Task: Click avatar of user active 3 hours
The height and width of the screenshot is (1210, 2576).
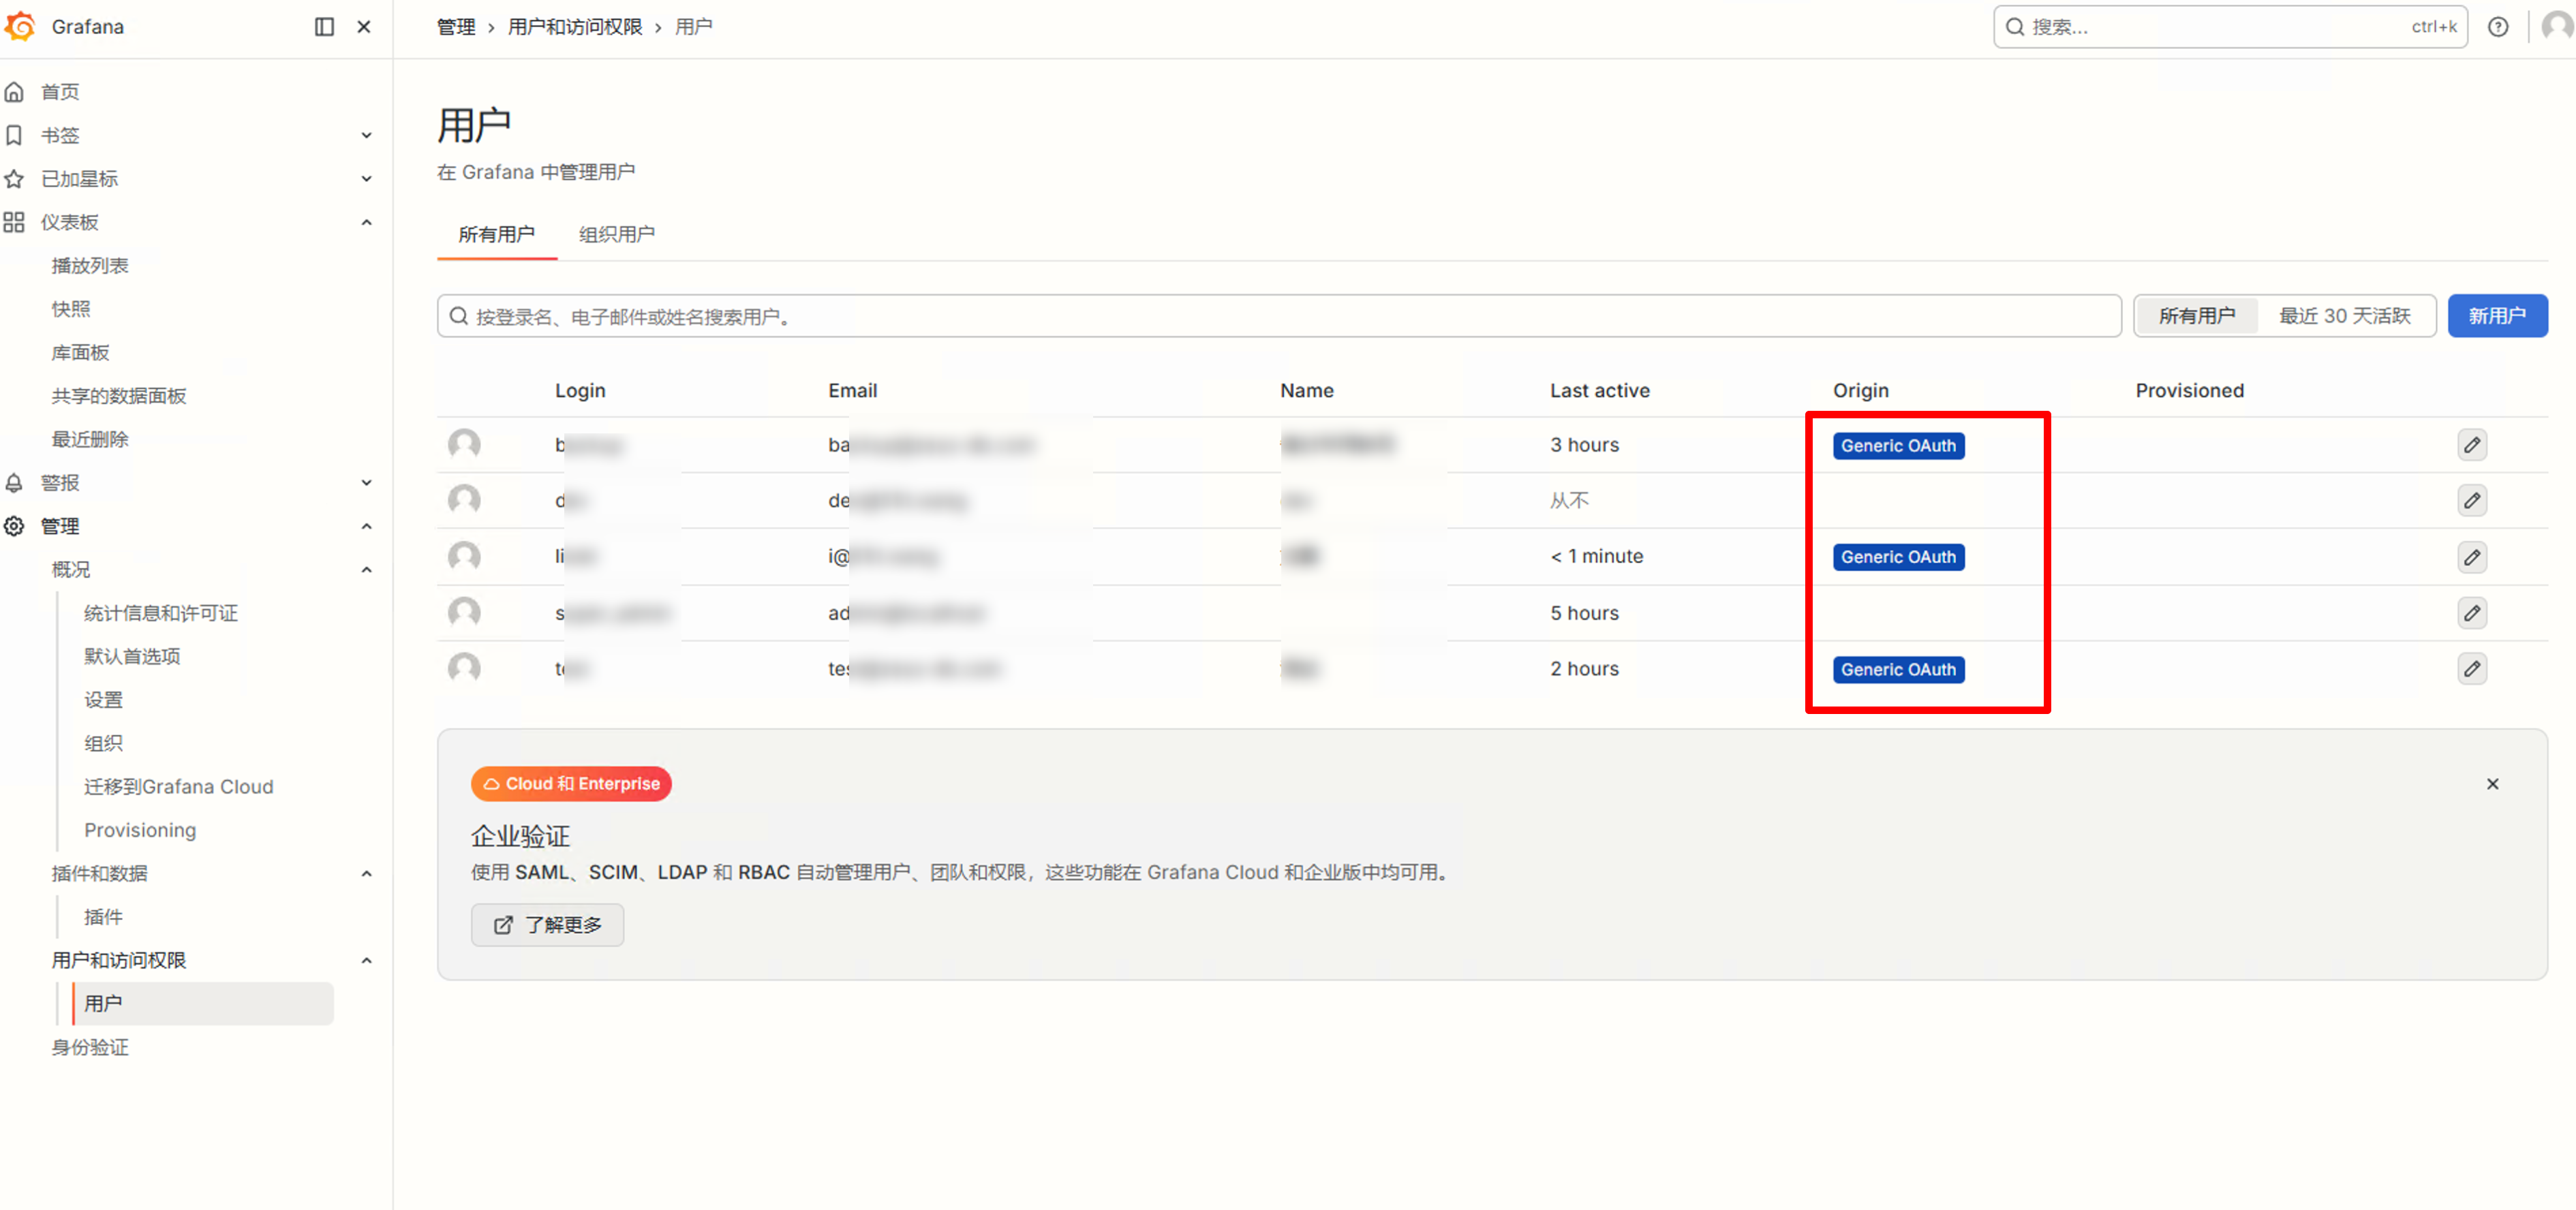Action: click(x=464, y=444)
